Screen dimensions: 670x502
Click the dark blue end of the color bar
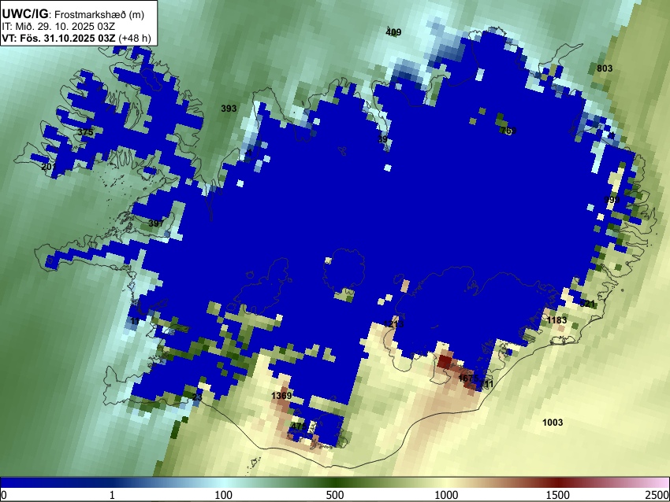(26, 482)
